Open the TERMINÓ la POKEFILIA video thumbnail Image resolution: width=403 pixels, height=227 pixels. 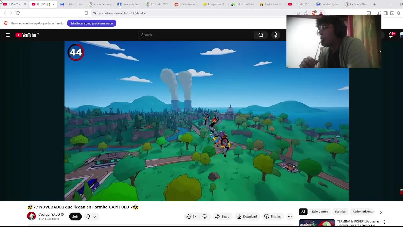pos(317,223)
